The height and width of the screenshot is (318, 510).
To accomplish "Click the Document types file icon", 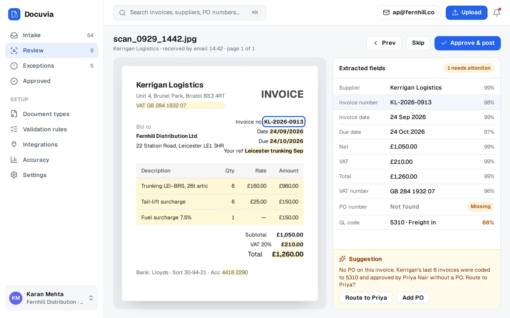I will coord(14,114).
